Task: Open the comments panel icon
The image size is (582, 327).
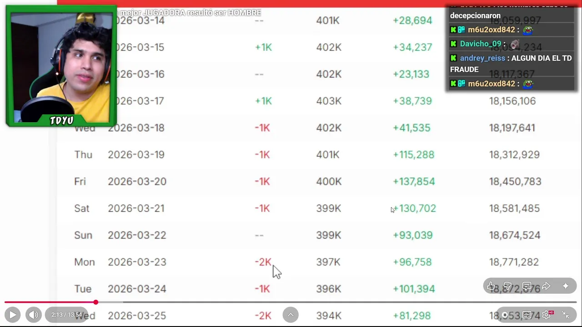Action: point(527,286)
